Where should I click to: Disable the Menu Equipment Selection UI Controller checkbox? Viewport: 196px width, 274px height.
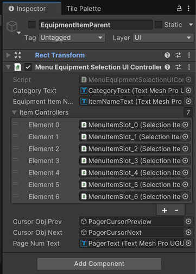[x=28, y=67]
